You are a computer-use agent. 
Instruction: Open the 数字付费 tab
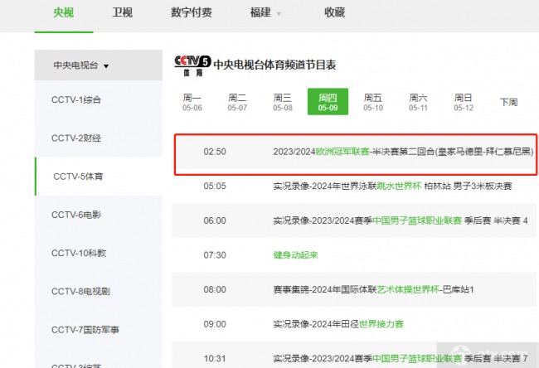[x=192, y=13]
